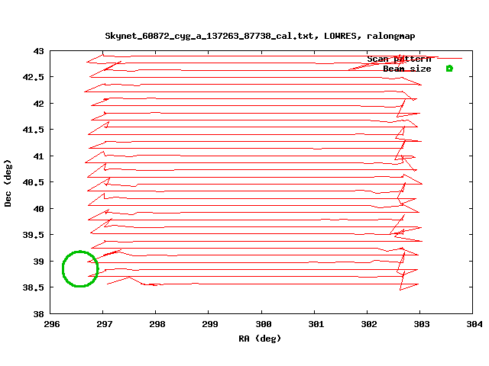This screenshot has width=489, height=366.
Task: Click the 'Beam size' legend label
Action: pos(407,69)
